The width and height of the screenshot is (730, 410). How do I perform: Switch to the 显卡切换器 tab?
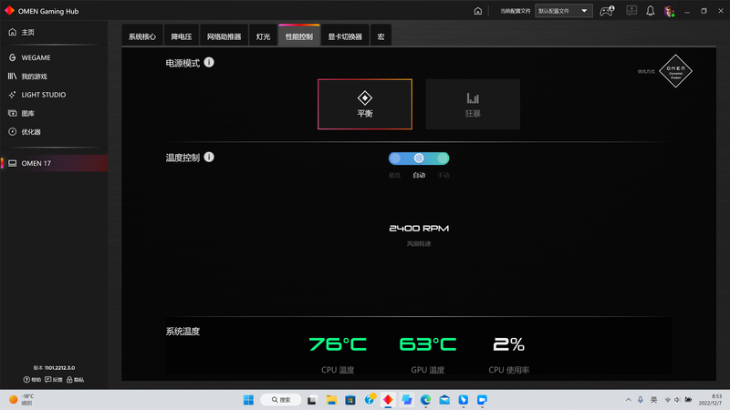click(345, 37)
